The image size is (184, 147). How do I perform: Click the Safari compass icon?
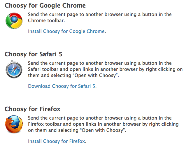(x=14, y=69)
